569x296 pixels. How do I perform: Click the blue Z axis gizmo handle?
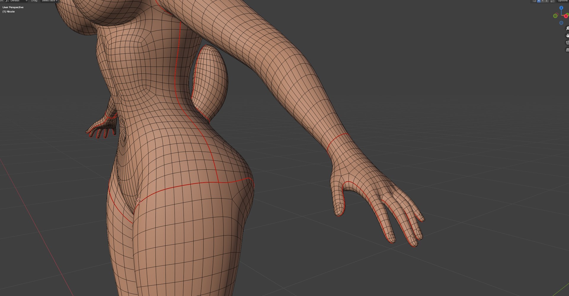point(561,8)
